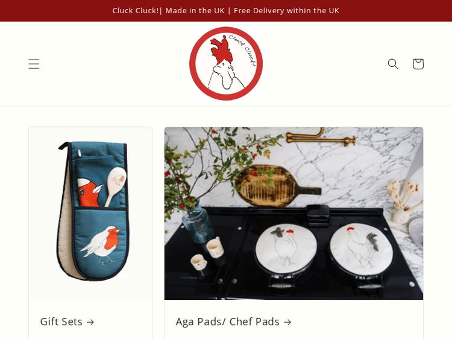Viewport: 452px width, 339px height.
Task: Click the wooden chopping board in photo
Action: [x=277, y=185]
